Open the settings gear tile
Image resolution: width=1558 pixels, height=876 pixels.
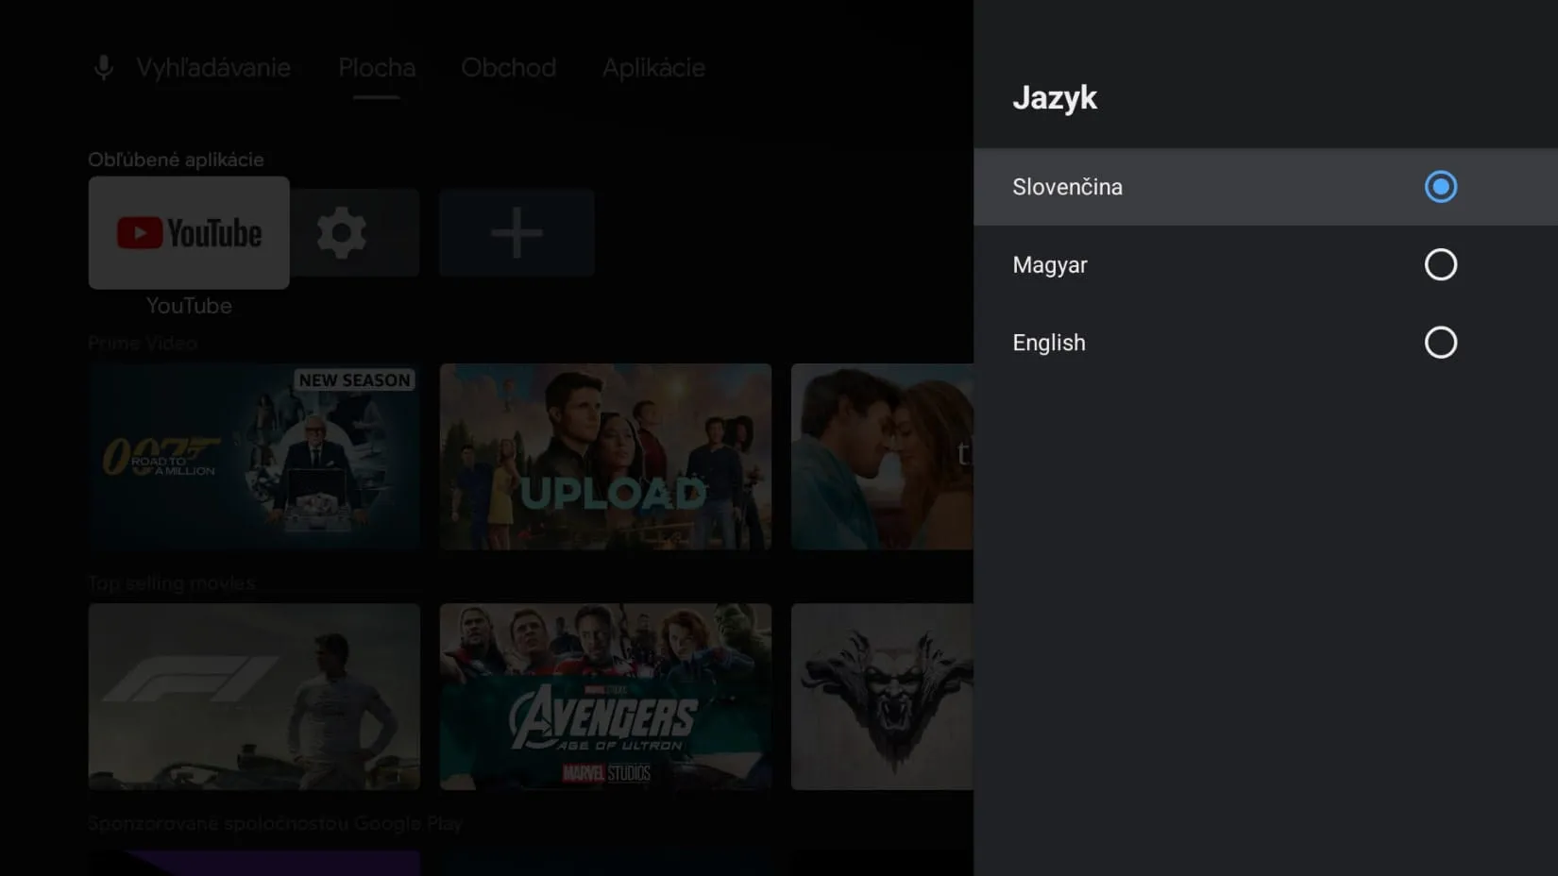(x=354, y=232)
